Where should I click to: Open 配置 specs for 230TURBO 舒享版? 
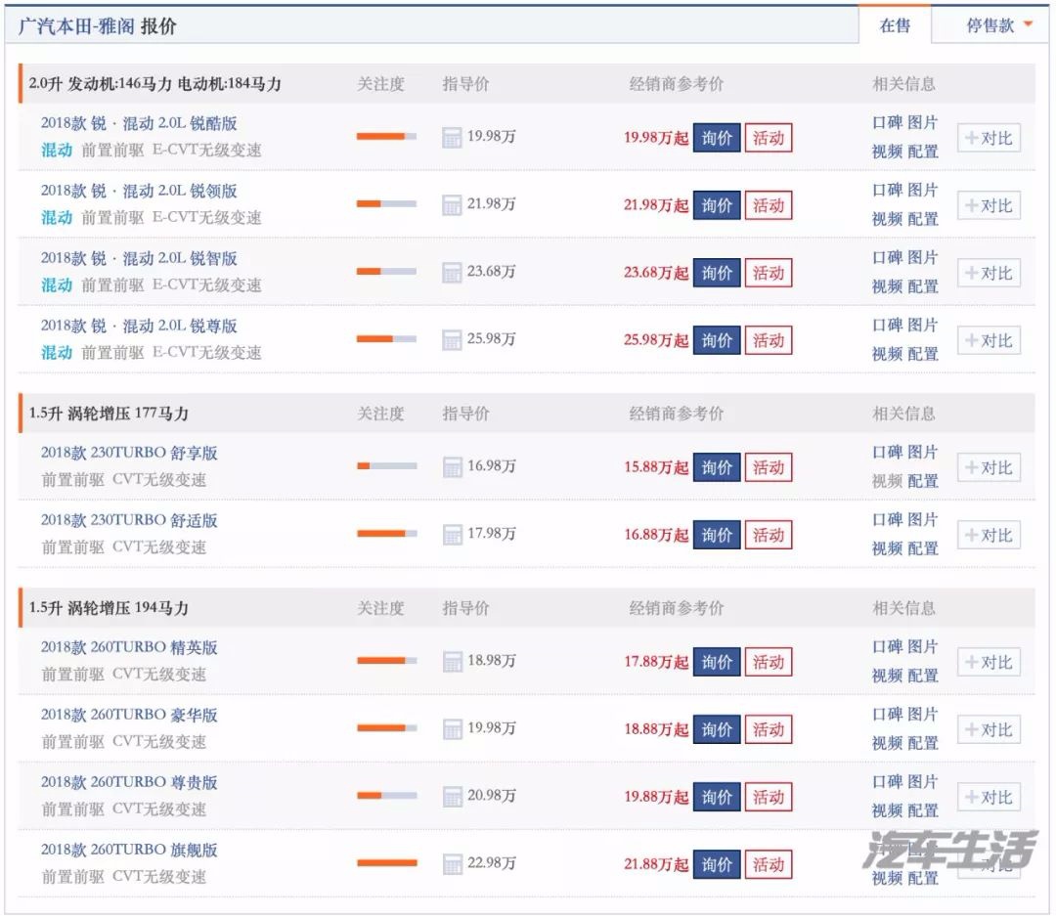(923, 482)
